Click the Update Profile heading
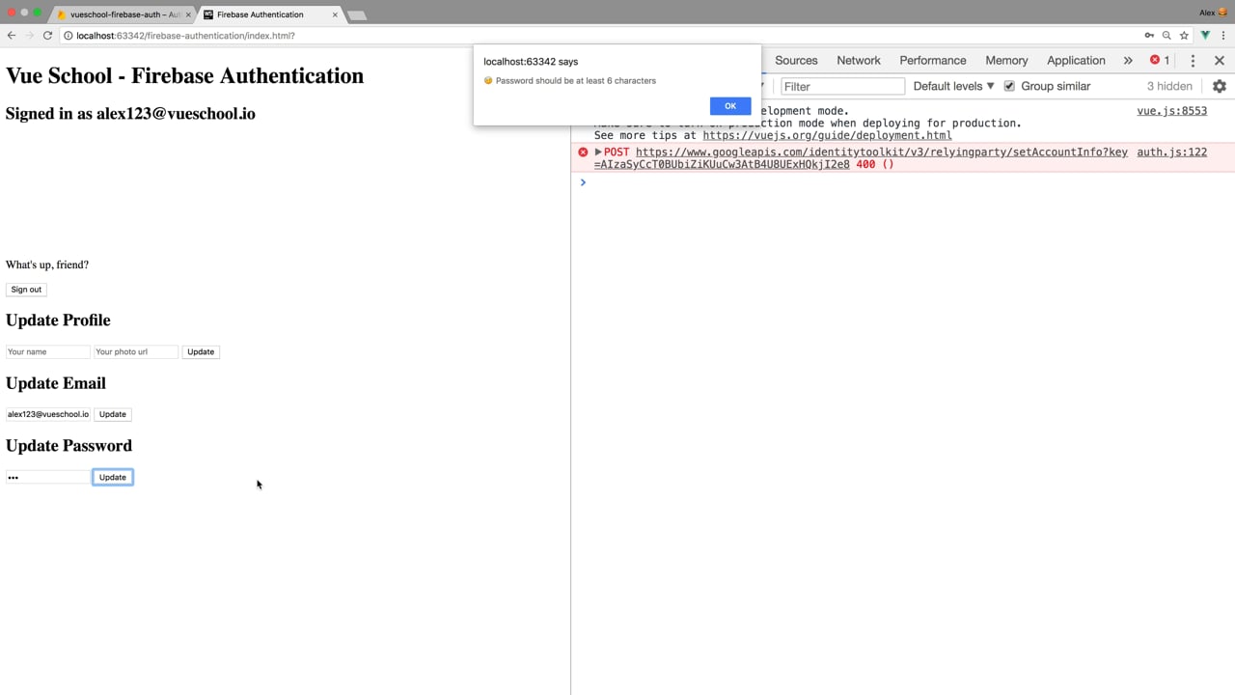The width and height of the screenshot is (1235, 695). coord(58,320)
